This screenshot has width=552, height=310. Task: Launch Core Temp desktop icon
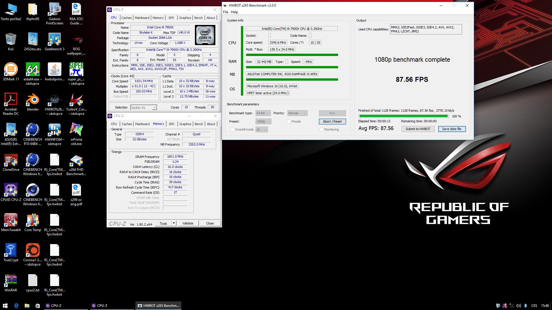click(33, 222)
